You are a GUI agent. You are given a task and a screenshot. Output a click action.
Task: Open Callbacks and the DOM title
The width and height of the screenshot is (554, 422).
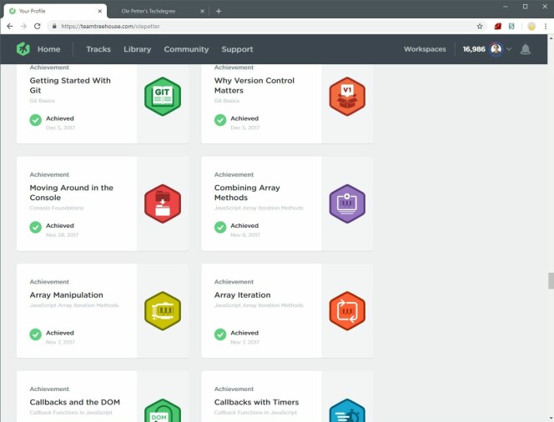click(75, 402)
